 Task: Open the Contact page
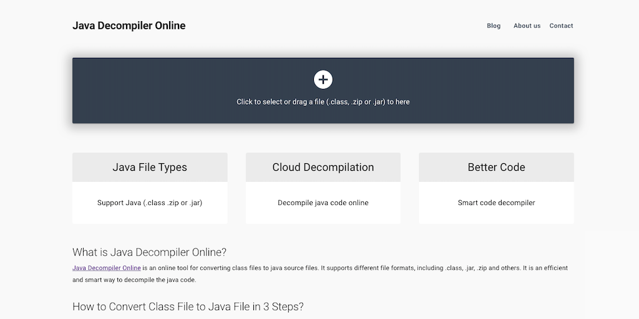(x=561, y=26)
